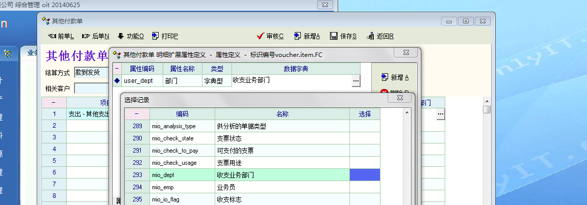Click the 返回R return icon
The image size is (587, 205).
[x=371, y=36]
